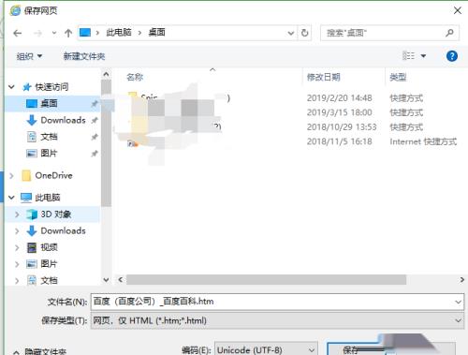
Task: Click the computer icon in address bar
Action: (x=85, y=32)
